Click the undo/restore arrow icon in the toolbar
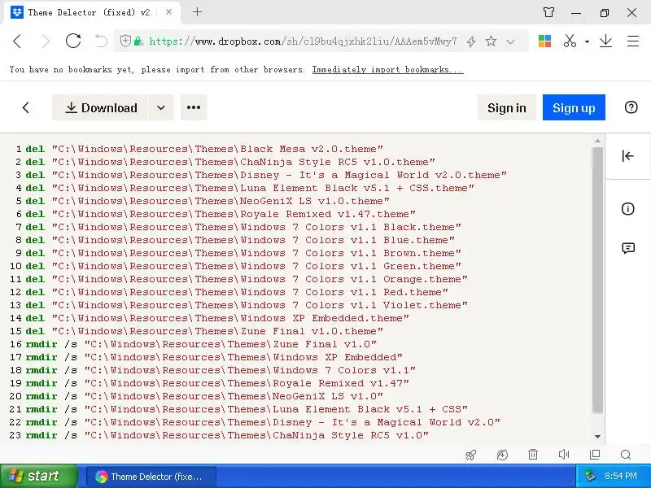 tap(101, 41)
